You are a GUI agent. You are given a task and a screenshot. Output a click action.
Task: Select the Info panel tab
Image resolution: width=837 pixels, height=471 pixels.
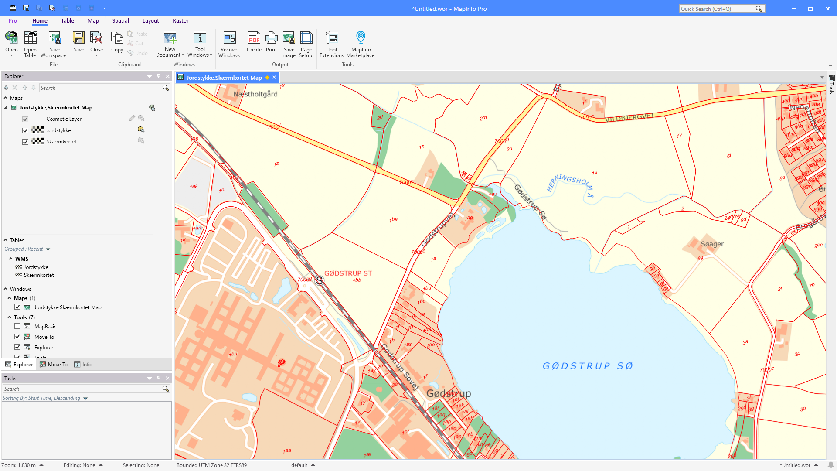coord(83,365)
